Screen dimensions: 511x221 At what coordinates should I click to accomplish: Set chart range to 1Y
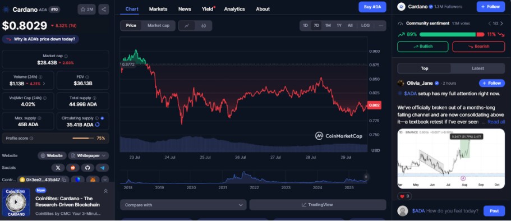coord(339,25)
